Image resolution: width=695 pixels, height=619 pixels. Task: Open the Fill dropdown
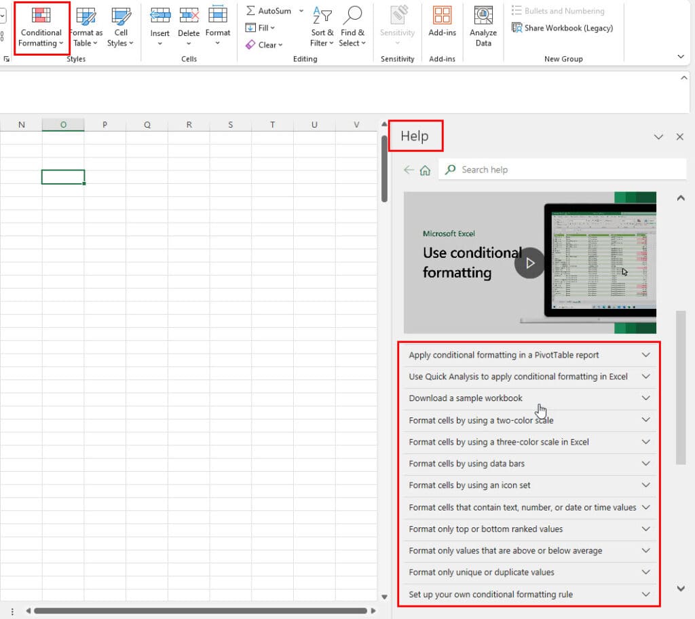pos(261,28)
